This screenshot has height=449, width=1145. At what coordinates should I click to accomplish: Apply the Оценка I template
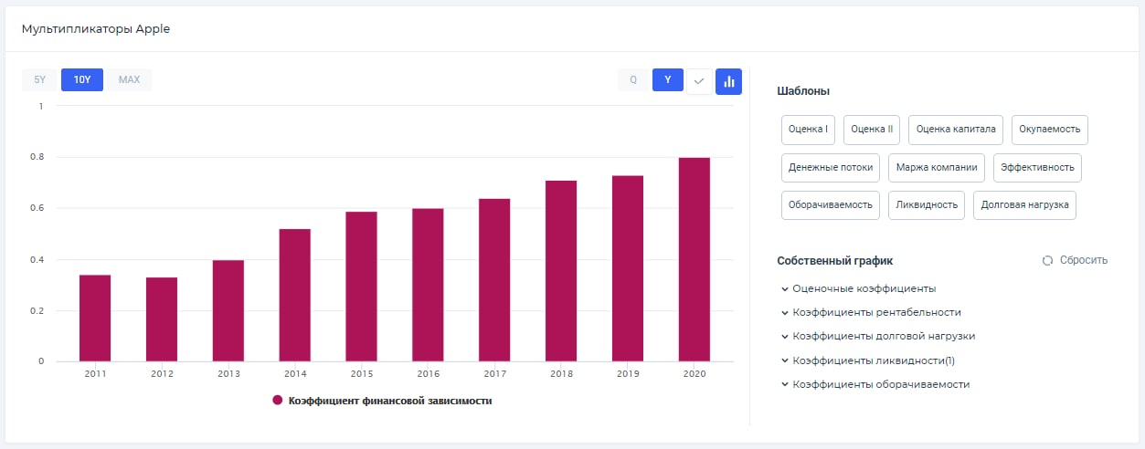tap(808, 129)
